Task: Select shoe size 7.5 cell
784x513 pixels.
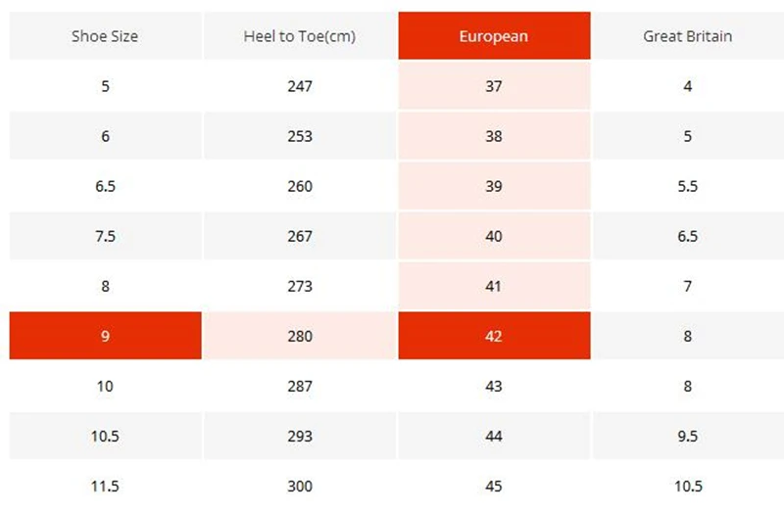Action: [x=106, y=236]
